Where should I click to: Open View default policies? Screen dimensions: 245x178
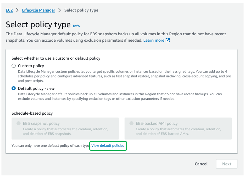(108, 146)
